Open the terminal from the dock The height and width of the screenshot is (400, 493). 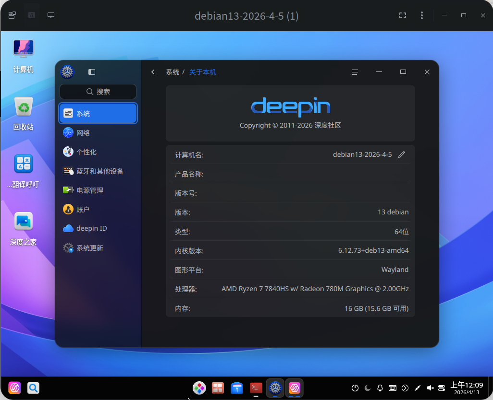256,388
